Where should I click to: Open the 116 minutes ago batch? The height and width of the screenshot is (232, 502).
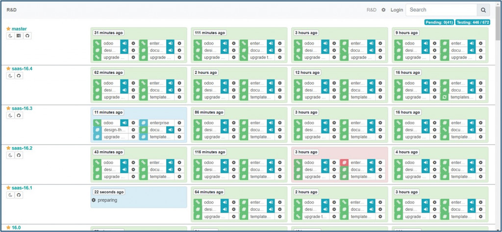(209, 152)
